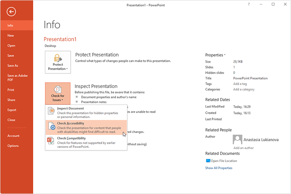Click the Check Compatibility icon

coord(50,140)
